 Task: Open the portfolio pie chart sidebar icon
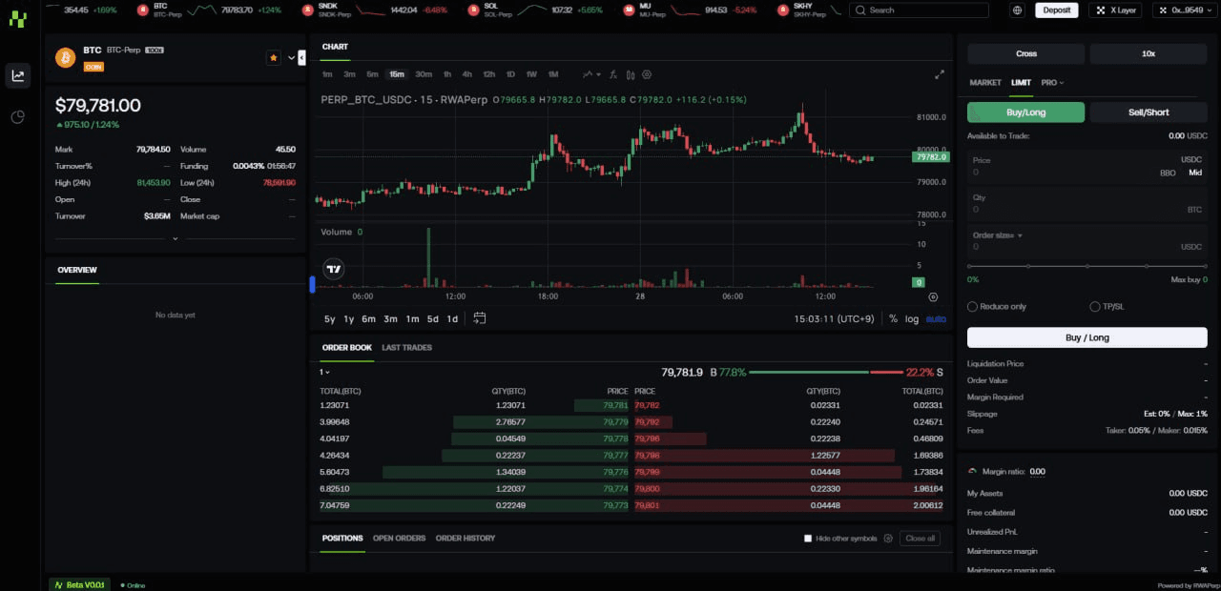pos(18,117)
